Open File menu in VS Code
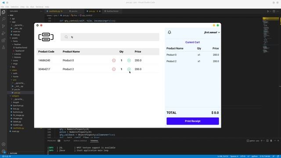The image size is (281, 158). coord(2,7)
